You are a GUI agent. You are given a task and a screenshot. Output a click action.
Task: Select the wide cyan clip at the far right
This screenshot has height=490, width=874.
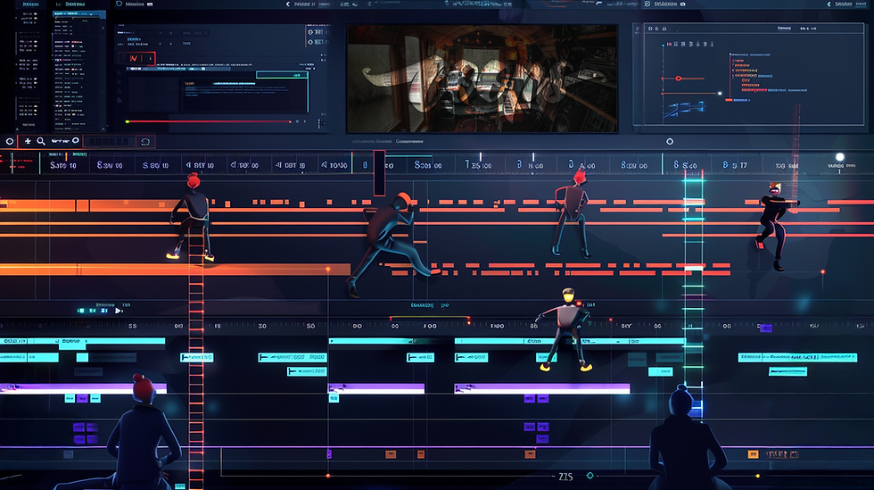coord(797,357)
